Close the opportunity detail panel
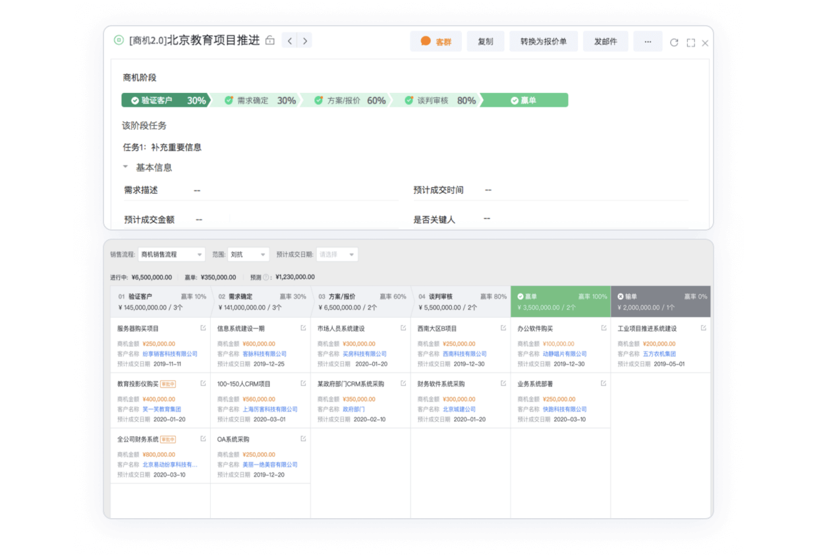 pos(705,43)
